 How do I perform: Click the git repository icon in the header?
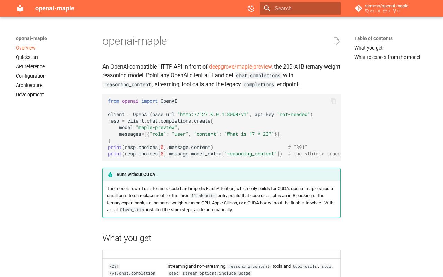pyautogui.click(x=359, y=8)
